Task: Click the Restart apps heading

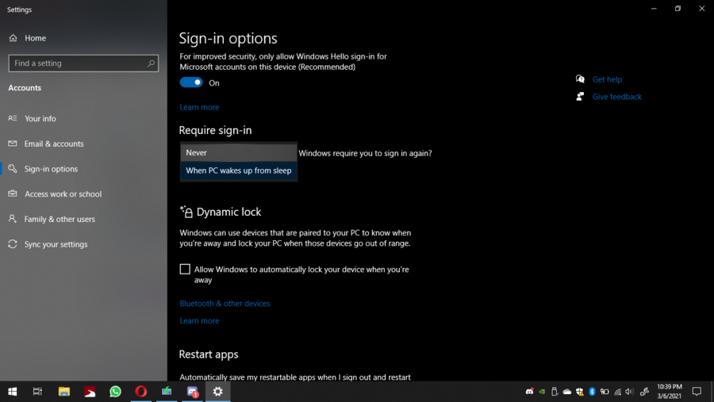Action: (209, 354)
